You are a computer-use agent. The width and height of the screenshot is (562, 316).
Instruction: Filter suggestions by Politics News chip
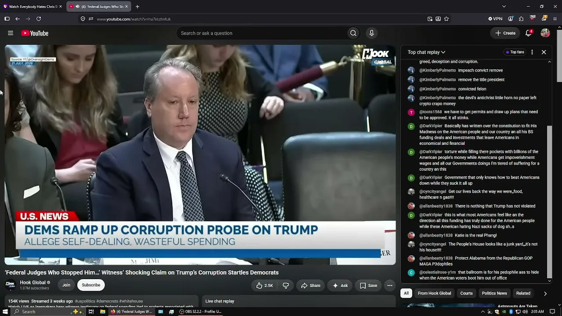click(x=494, y=293)
